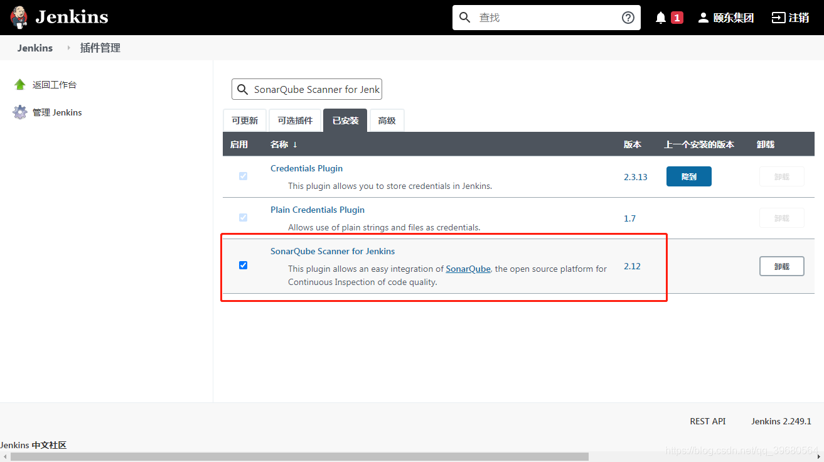Screen dimensions: 824x462
Task: Click 管理 Jenkins sidebar link
Action: tap(57, 112)
